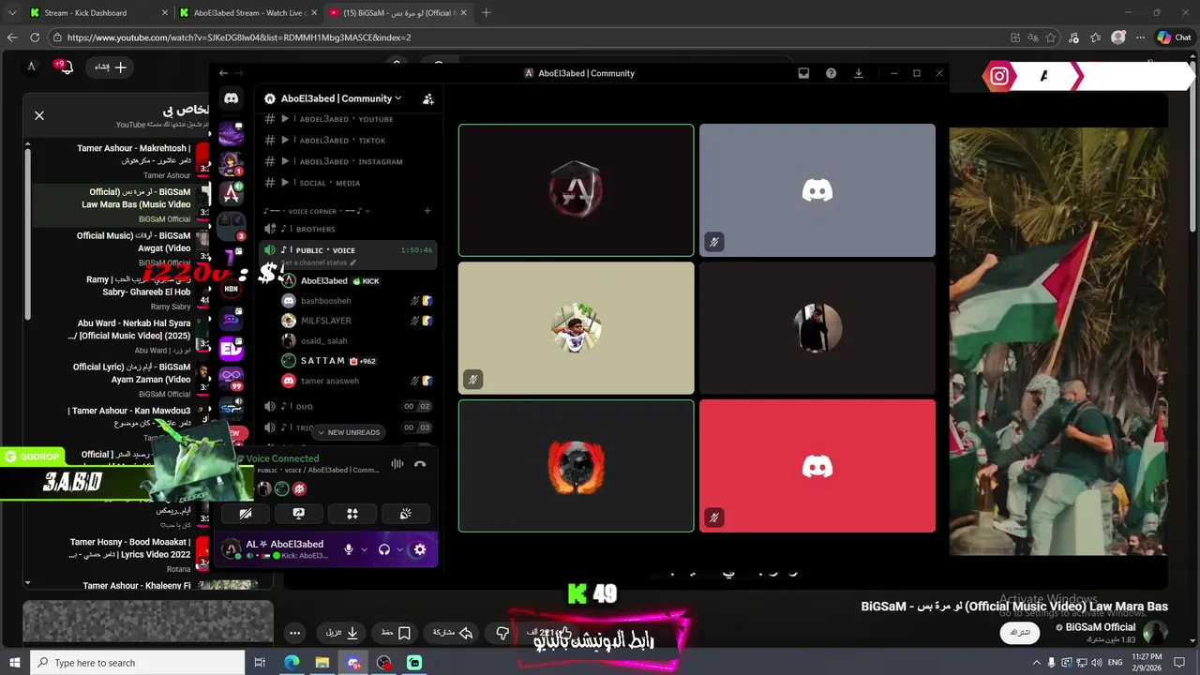This screenshot has width=1200, height=675.
Task: Open Discord help question mark icon
Action: click(x=831, y=73)
